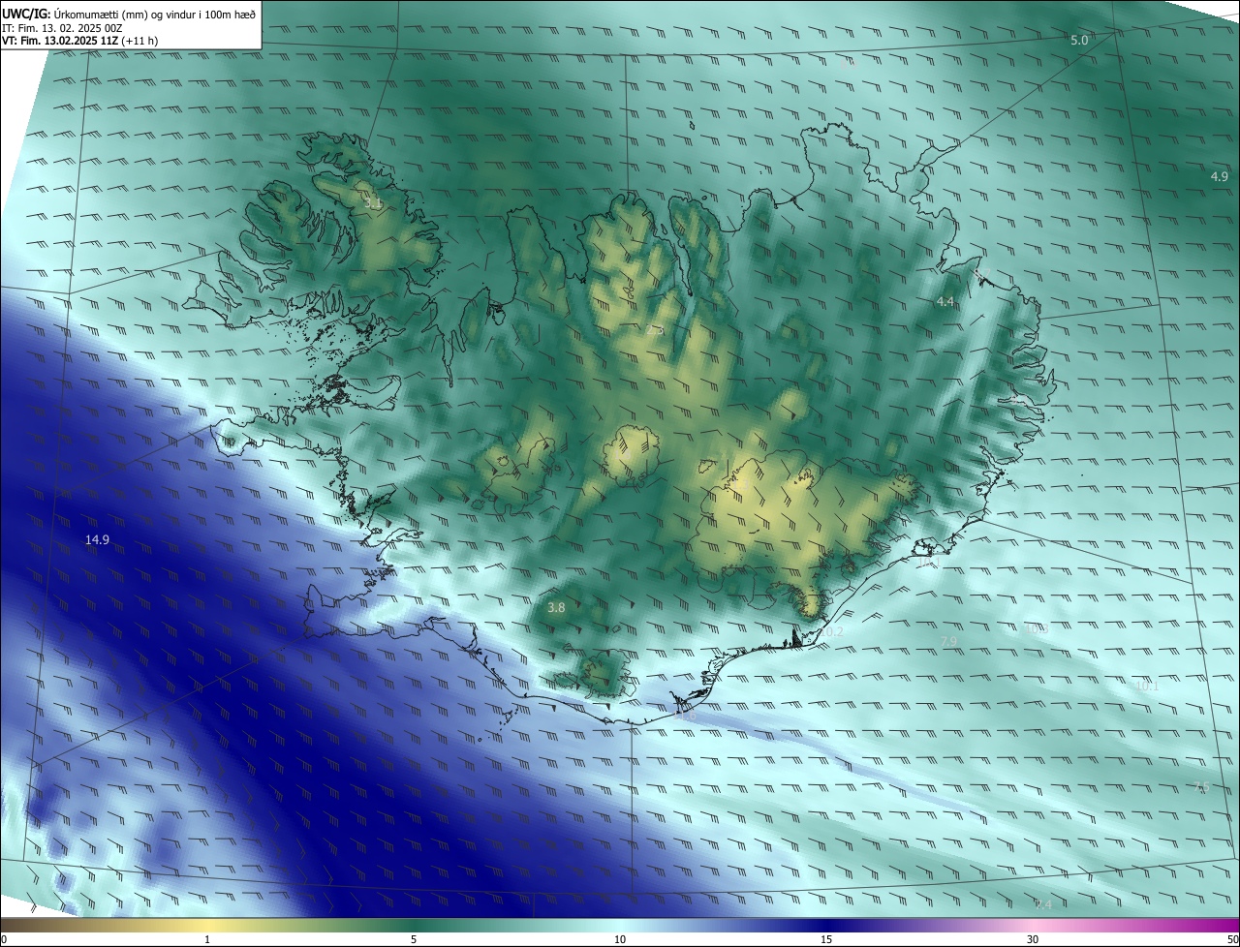Click the '50' tick label on the color scale
The height and width of the screenshot is (947, 1240).
(1232, 939)
